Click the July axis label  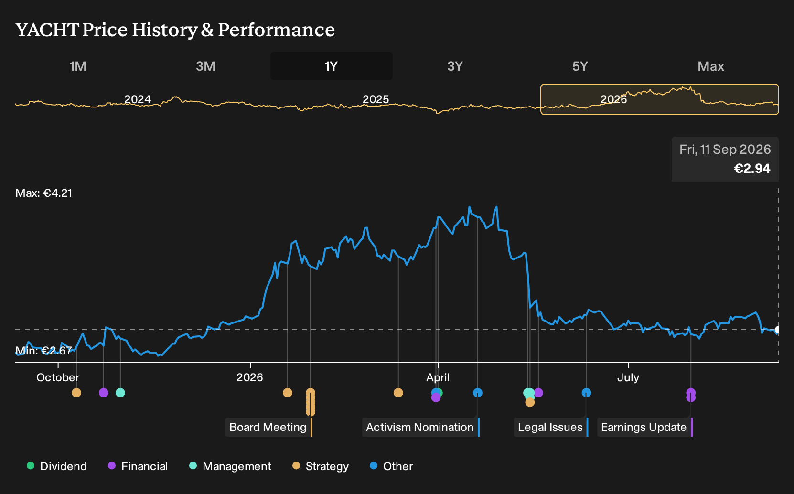[x=628, y=377]
